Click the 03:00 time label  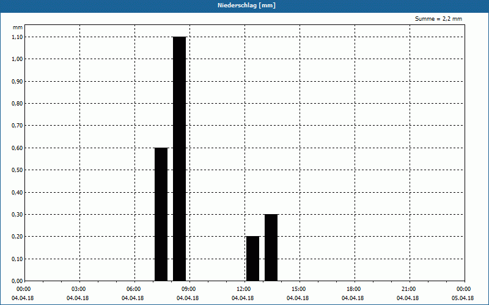[79, 289]
